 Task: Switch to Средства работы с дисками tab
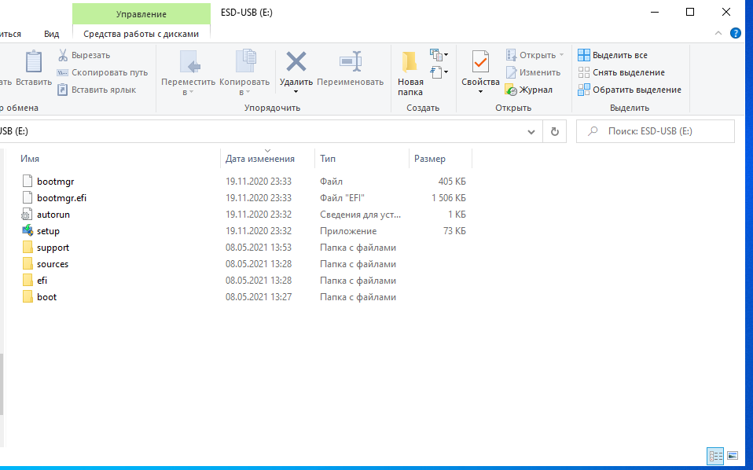[141, 34]
